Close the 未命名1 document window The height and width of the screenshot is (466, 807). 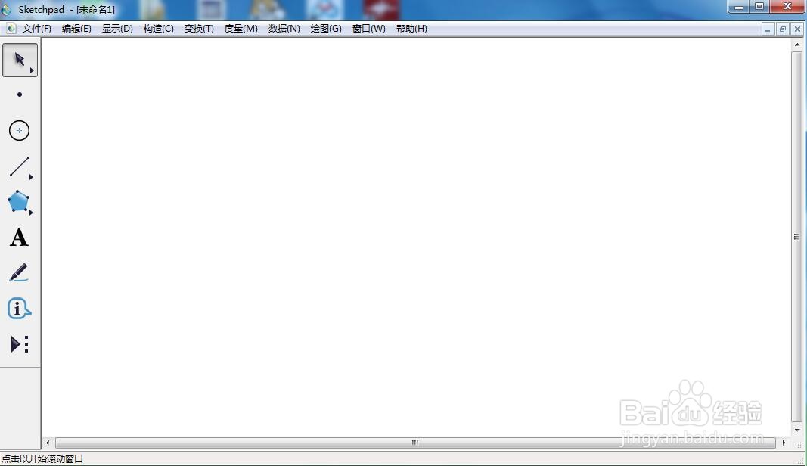click(x=797, y=30)
